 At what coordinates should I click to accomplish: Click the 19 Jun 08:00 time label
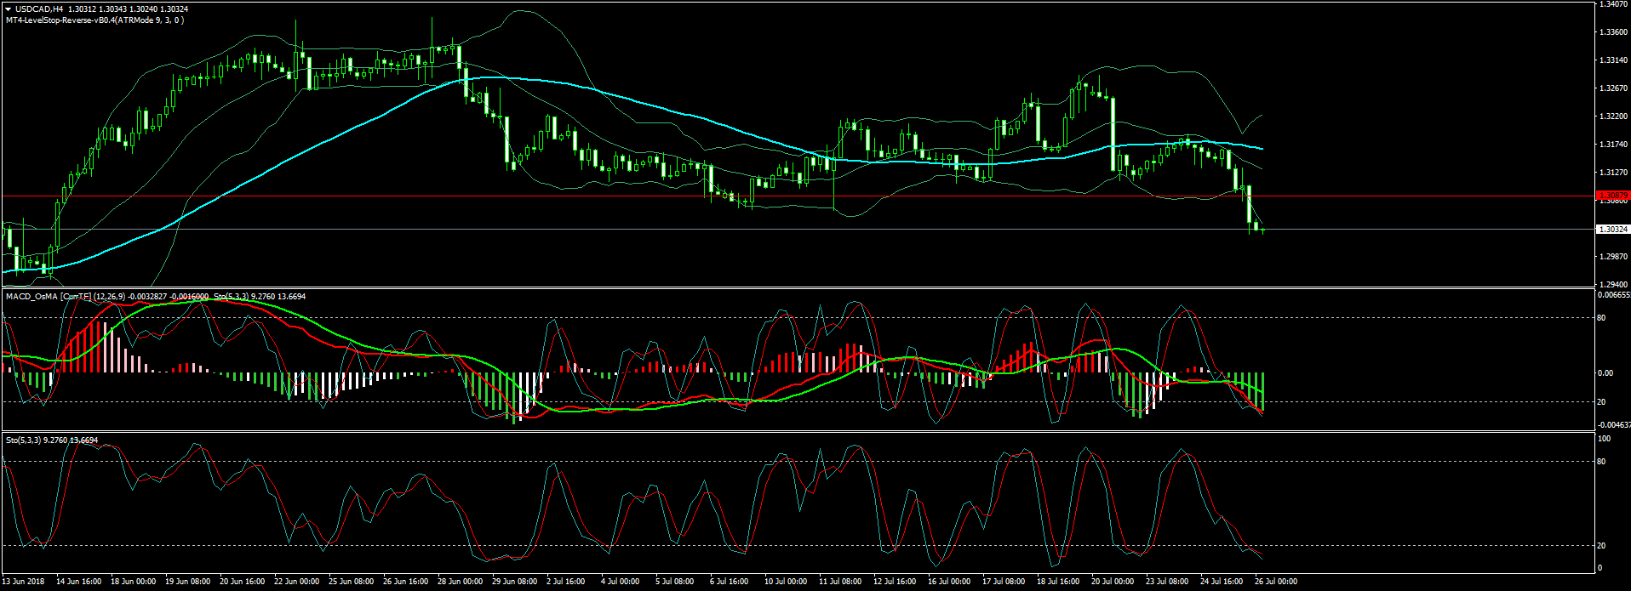[187, 582]
